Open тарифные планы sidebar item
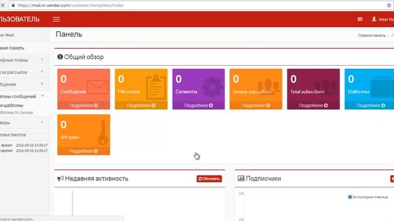 [25, 60]
